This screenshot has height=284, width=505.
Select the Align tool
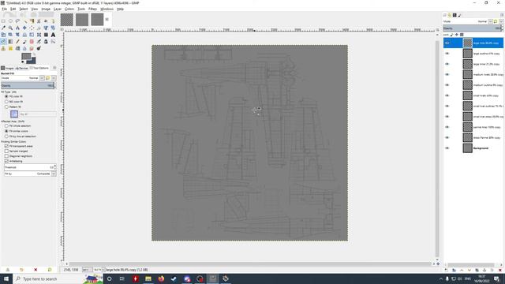point(32,28)
